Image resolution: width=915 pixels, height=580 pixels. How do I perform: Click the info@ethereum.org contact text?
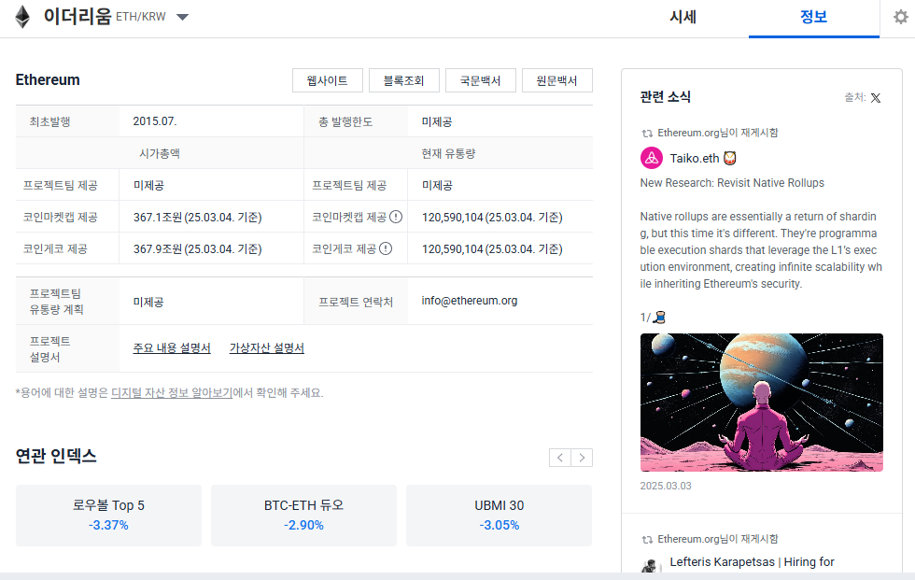pyautogui.click(x=469, y=301)
